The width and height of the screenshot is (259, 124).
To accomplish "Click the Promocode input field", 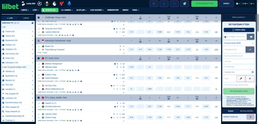I will point(239,85).
